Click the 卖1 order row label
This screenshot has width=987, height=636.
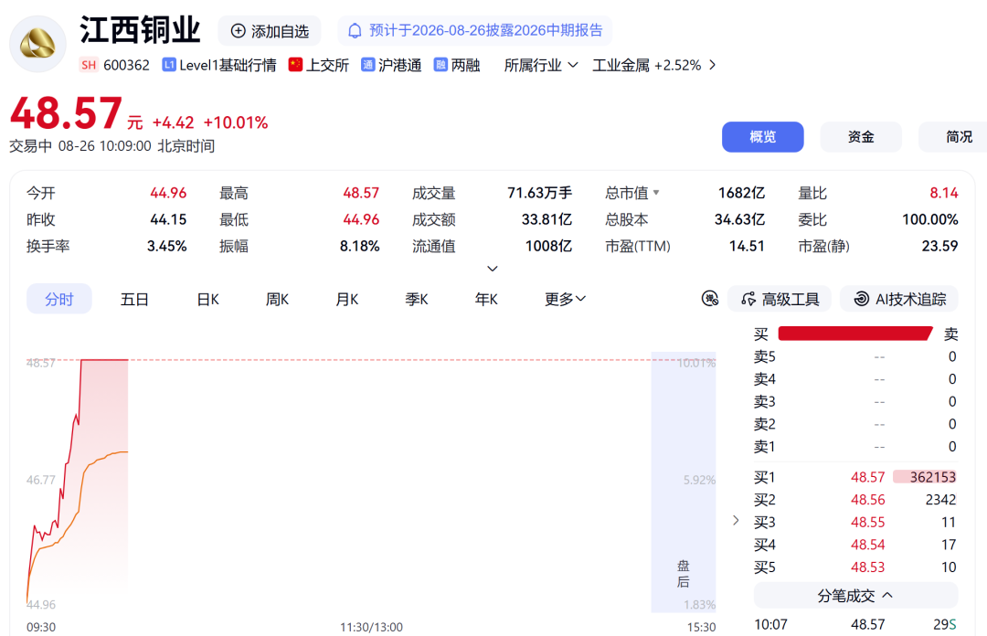click(765, 447)
